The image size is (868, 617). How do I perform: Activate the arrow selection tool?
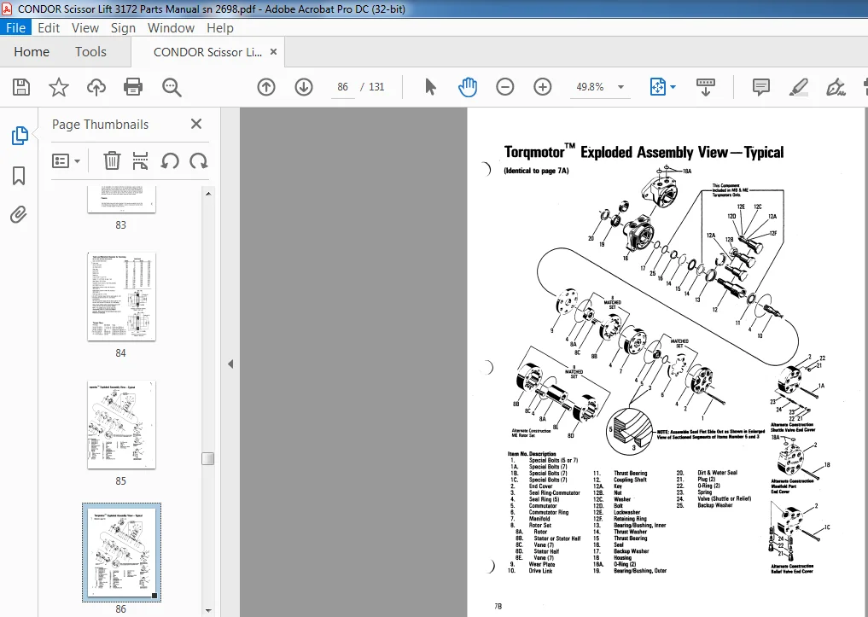pyautogui.click(x=430, y=87)
